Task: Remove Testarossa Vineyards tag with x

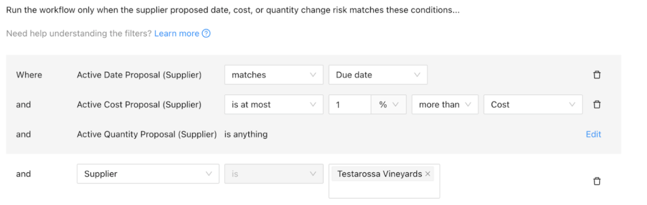Action: click(x=427, y=174)
